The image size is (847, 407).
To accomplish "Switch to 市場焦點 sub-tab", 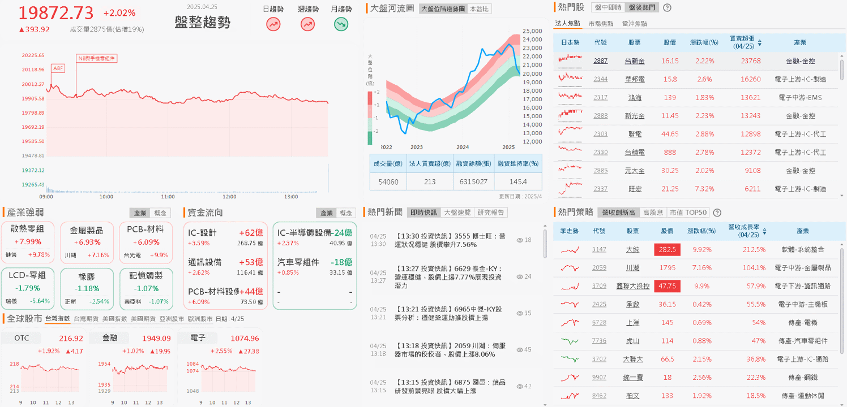I will [601, 23].
